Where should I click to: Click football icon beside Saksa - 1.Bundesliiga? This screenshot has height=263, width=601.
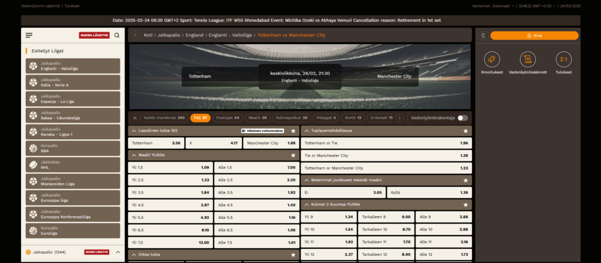tap(33, 116)
